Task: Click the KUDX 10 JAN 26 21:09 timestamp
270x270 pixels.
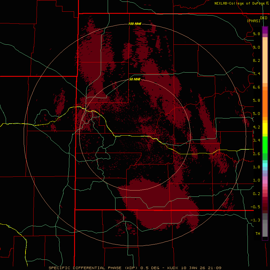Action: pyautogui.click(x=194, y=268)
